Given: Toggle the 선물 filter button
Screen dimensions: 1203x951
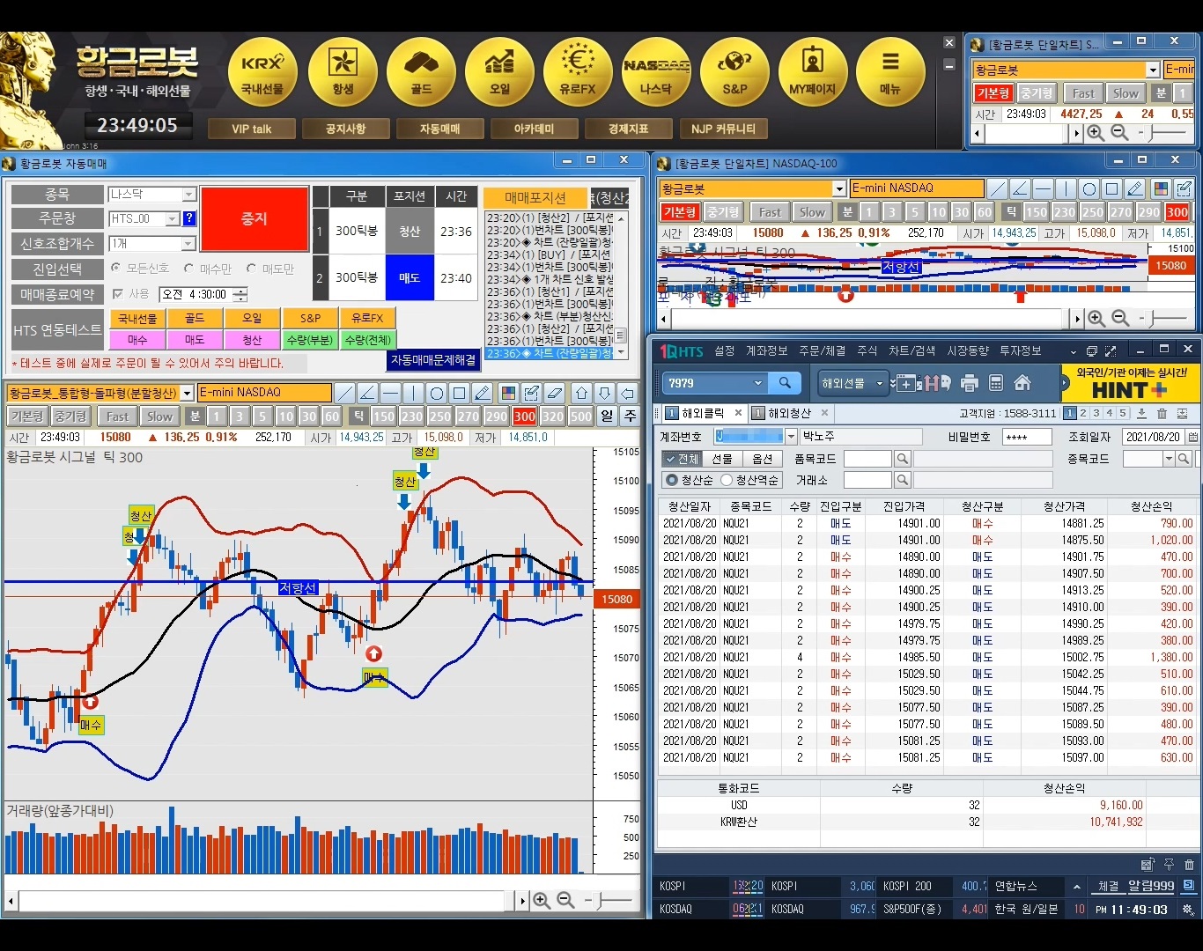Looking at the screenshot, I should pyautogui.click(x=722, y=459).
